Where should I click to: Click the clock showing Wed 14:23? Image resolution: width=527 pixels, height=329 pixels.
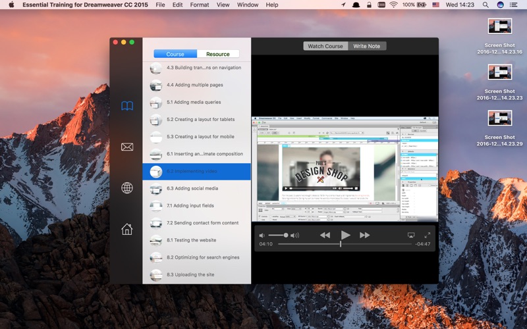(460, 5)
